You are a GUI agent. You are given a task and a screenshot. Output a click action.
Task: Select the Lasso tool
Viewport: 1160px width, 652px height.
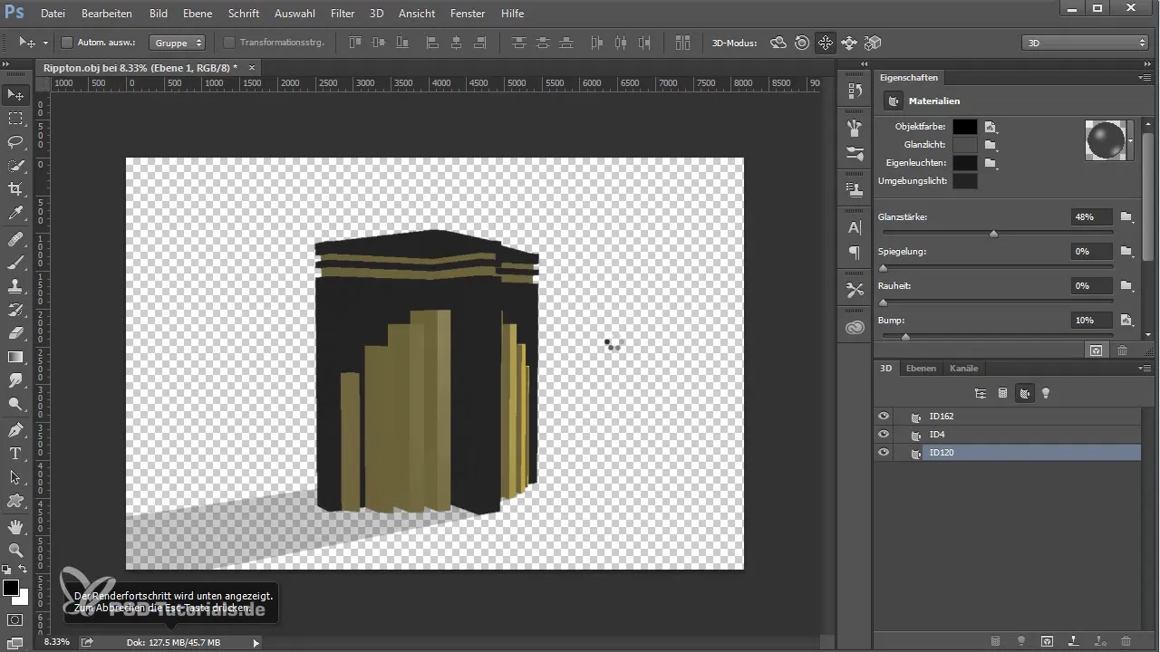(x=15, y=142)
